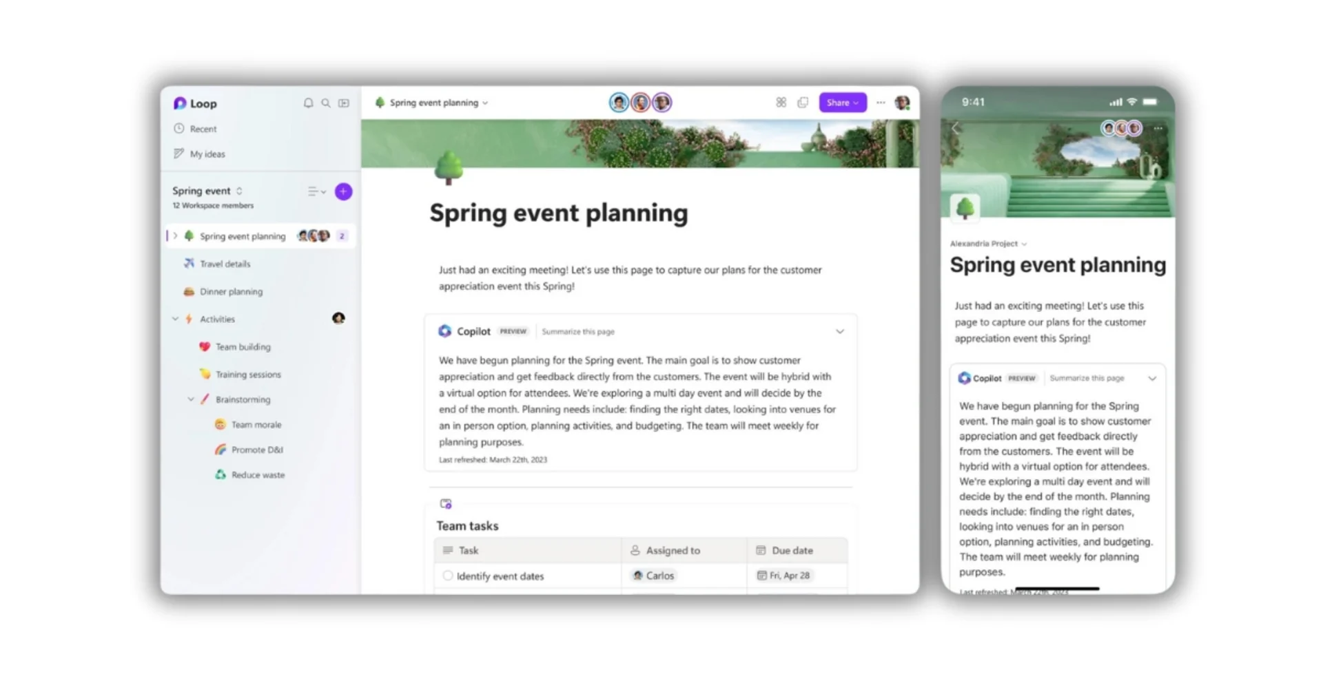Toggle the Spring event workspace switcher

coord(238,191)
